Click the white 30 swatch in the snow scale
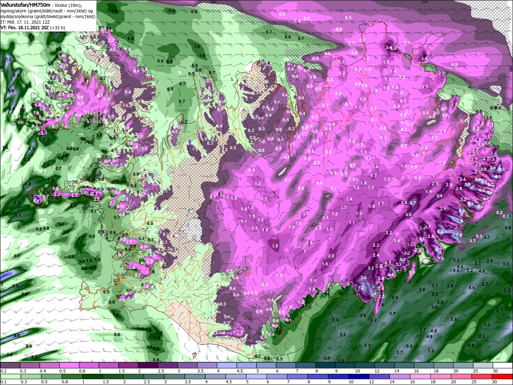The image size is (513, 385). click(x=503, y=365)
